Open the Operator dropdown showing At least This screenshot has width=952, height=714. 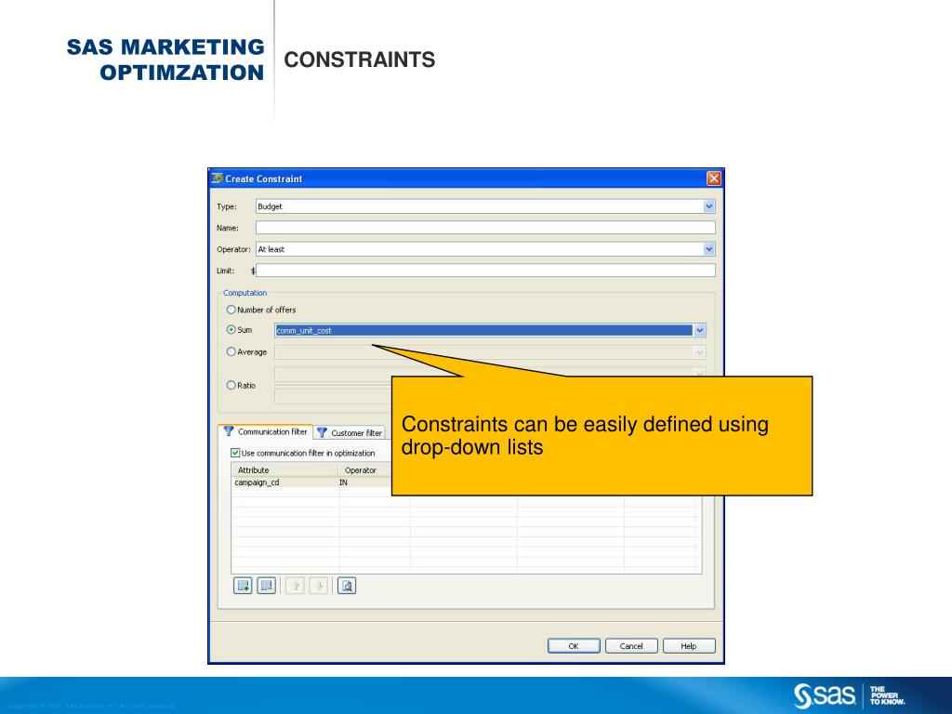(709, 249)
